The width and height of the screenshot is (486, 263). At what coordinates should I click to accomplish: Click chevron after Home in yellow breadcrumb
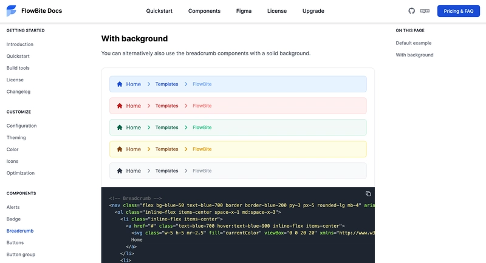tap(149, 149)
